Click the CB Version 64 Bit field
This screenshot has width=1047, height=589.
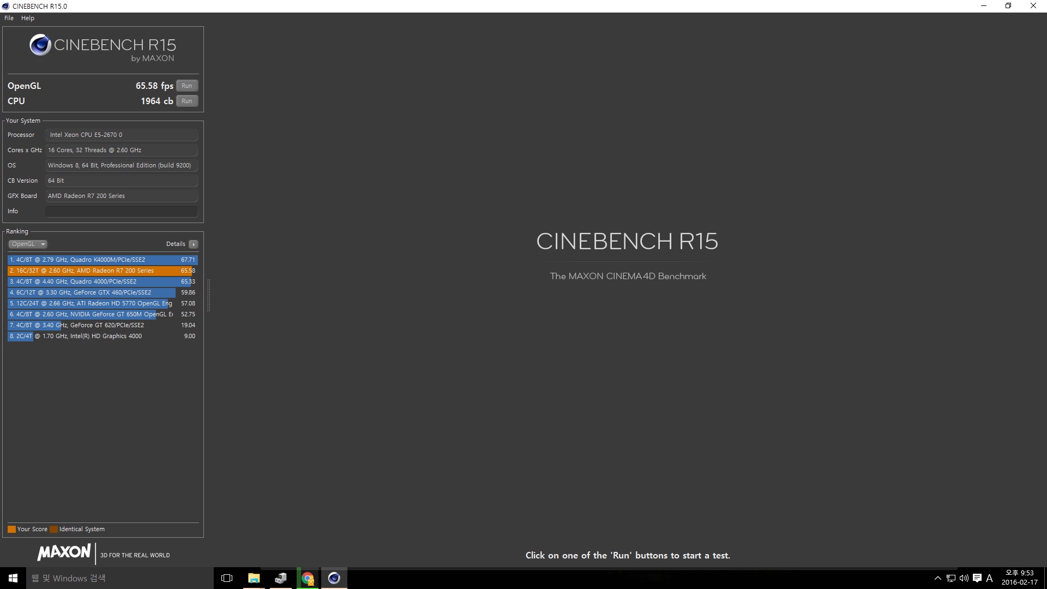[121, 181]
